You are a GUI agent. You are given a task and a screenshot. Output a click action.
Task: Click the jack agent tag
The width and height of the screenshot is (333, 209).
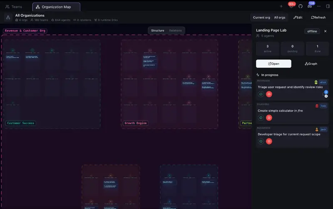pos(323,129)
